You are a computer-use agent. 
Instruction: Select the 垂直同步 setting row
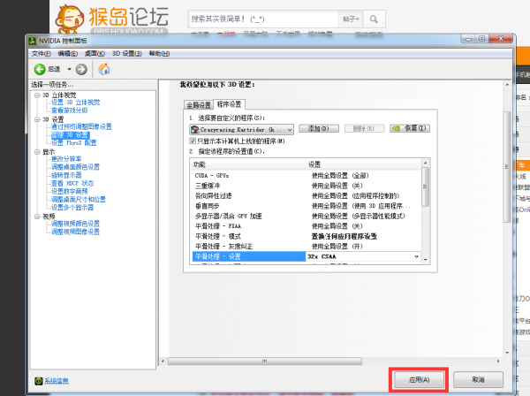coord(307,206)
